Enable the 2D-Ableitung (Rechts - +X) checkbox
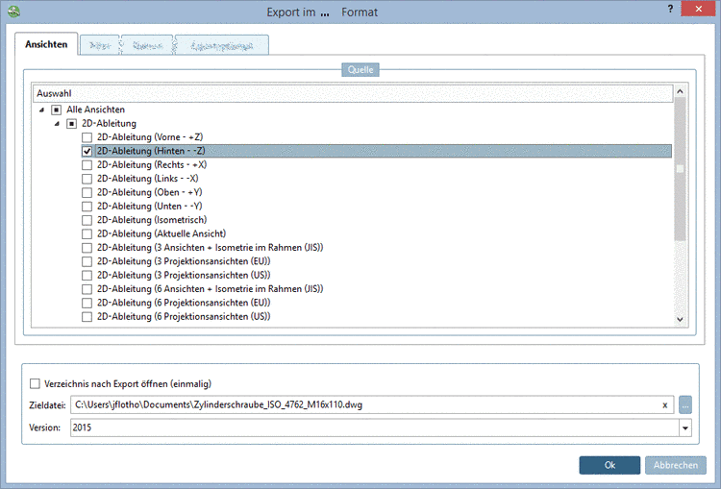 coord(87,165)
